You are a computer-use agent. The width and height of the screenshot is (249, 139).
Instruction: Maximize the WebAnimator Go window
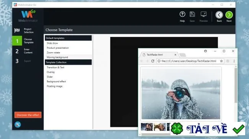pyautogui.click(x=222, y=5)
